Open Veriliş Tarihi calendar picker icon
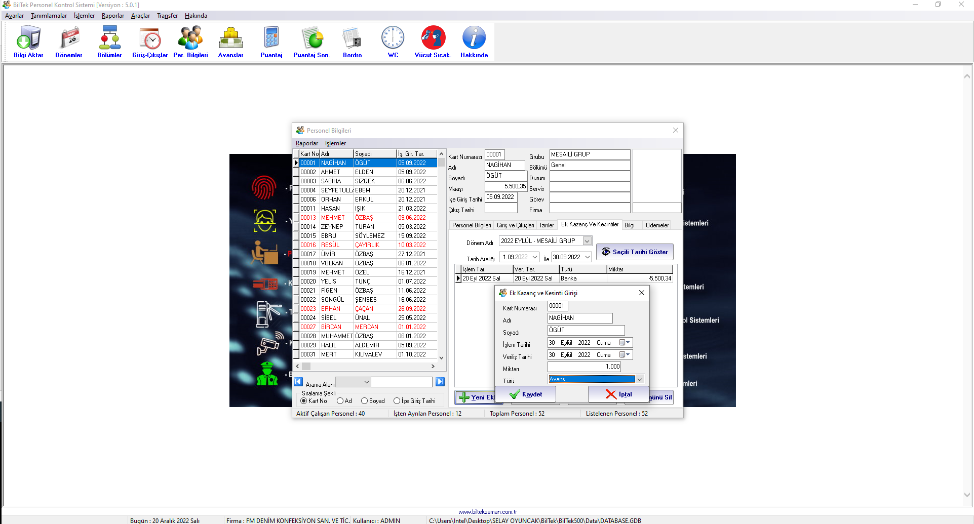 pyautogui.click(x=625, y=355)
